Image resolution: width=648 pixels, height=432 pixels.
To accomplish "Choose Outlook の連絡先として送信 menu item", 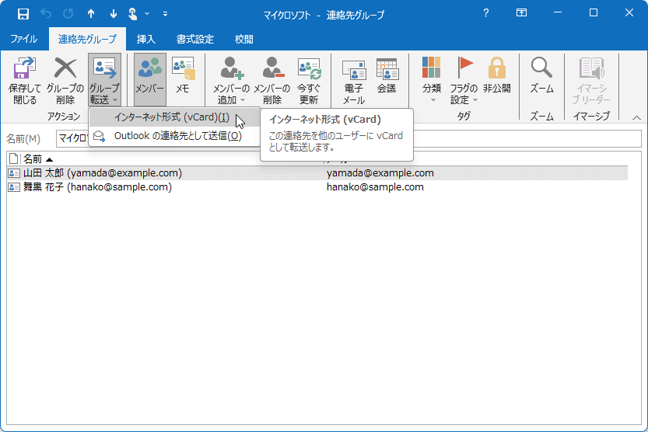I will pyautogui.click(x=174, y=136).
